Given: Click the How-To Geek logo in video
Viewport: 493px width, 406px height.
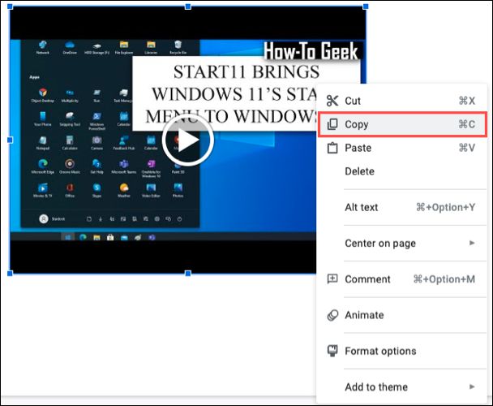Looking at the screenshot, I should [x=311, y=51].
